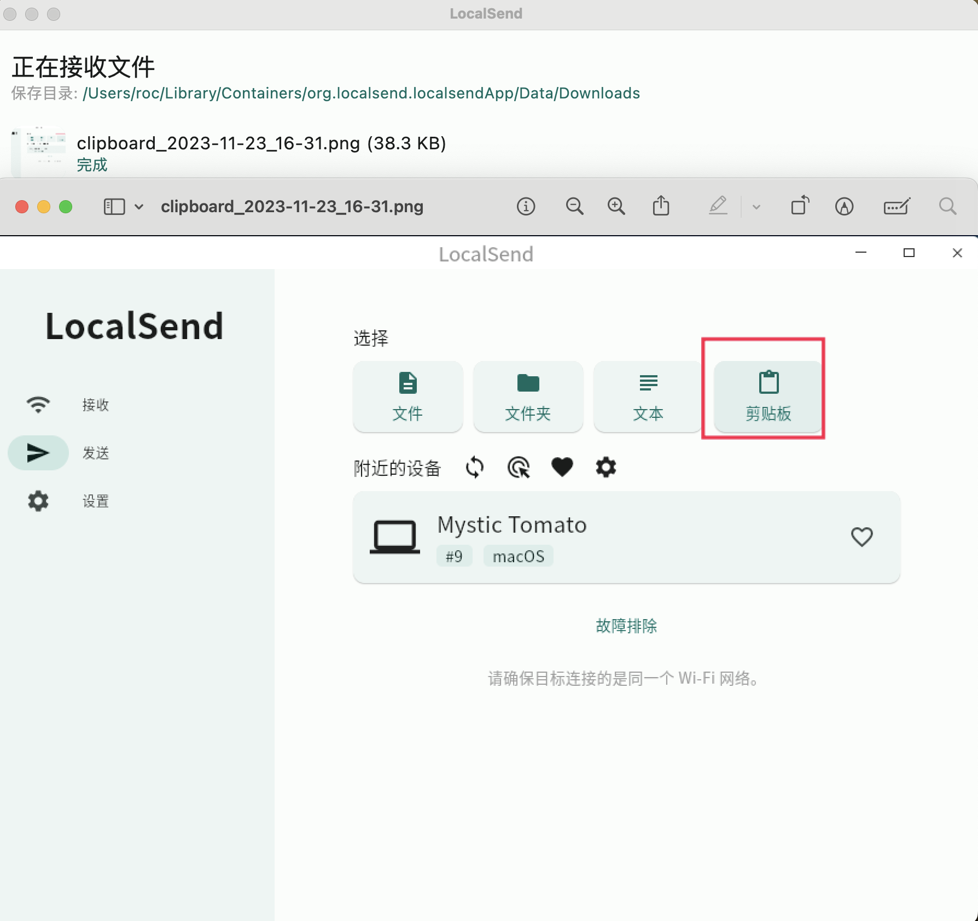Click the #9 device tag
The width and height of the screenshot is (978, 921).
[454, 556]
